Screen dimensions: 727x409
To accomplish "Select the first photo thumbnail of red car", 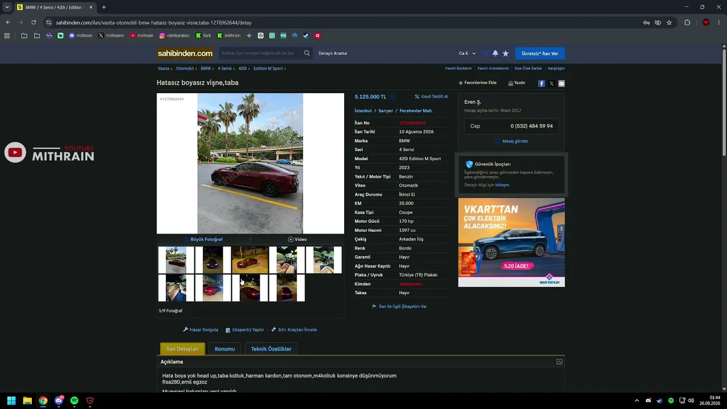I will (x=176, y=260).
